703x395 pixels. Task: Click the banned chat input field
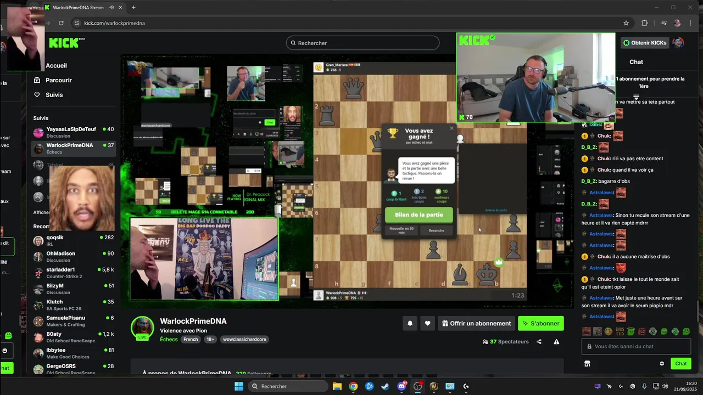tap(636, 347)
